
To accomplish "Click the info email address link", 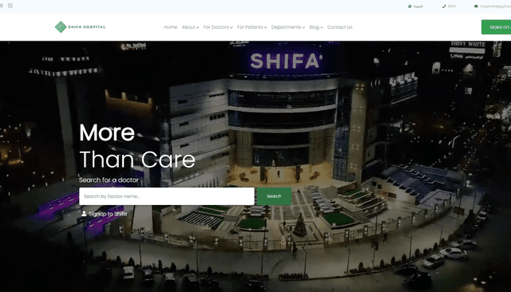I will click(495, 6).
